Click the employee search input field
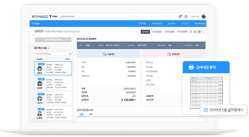 click(x=51, y=54)
